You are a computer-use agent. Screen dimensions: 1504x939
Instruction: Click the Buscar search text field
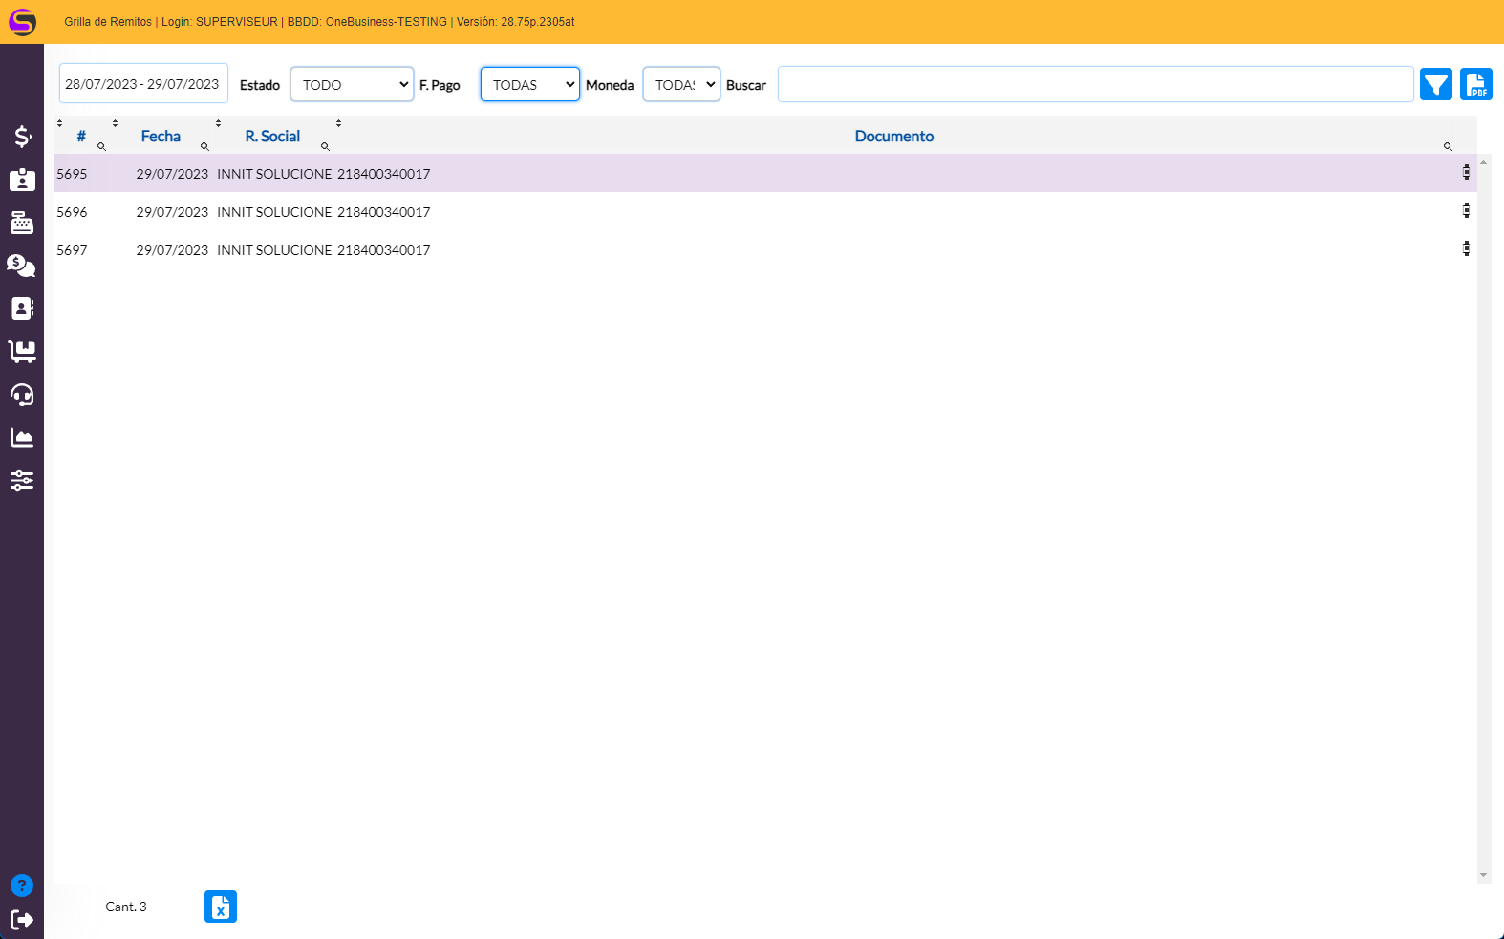1095,85
